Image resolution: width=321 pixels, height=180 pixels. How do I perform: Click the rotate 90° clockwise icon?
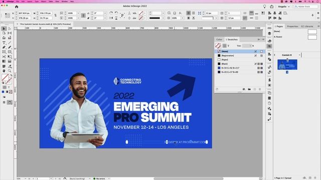[x=111, y=13]
